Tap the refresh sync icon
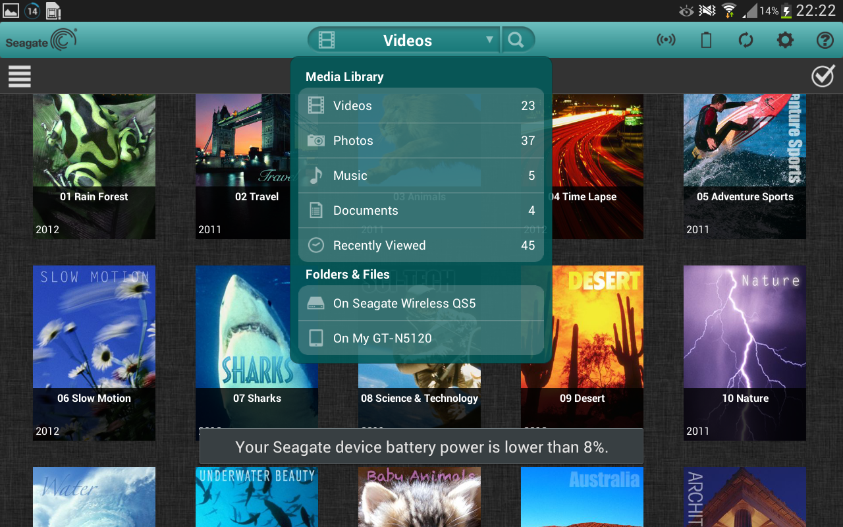Screen dimensions: 843x527 click(746, 40)
